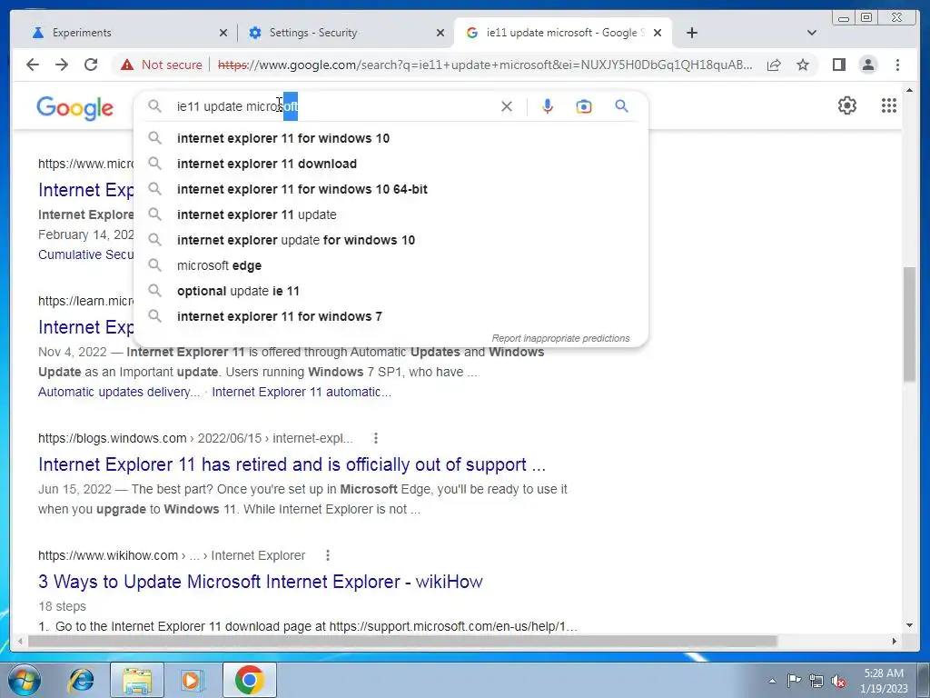The width and height of the screenshot is (930, 698).
Task: Open Google quick settings gear
Action: coord(847,105)
